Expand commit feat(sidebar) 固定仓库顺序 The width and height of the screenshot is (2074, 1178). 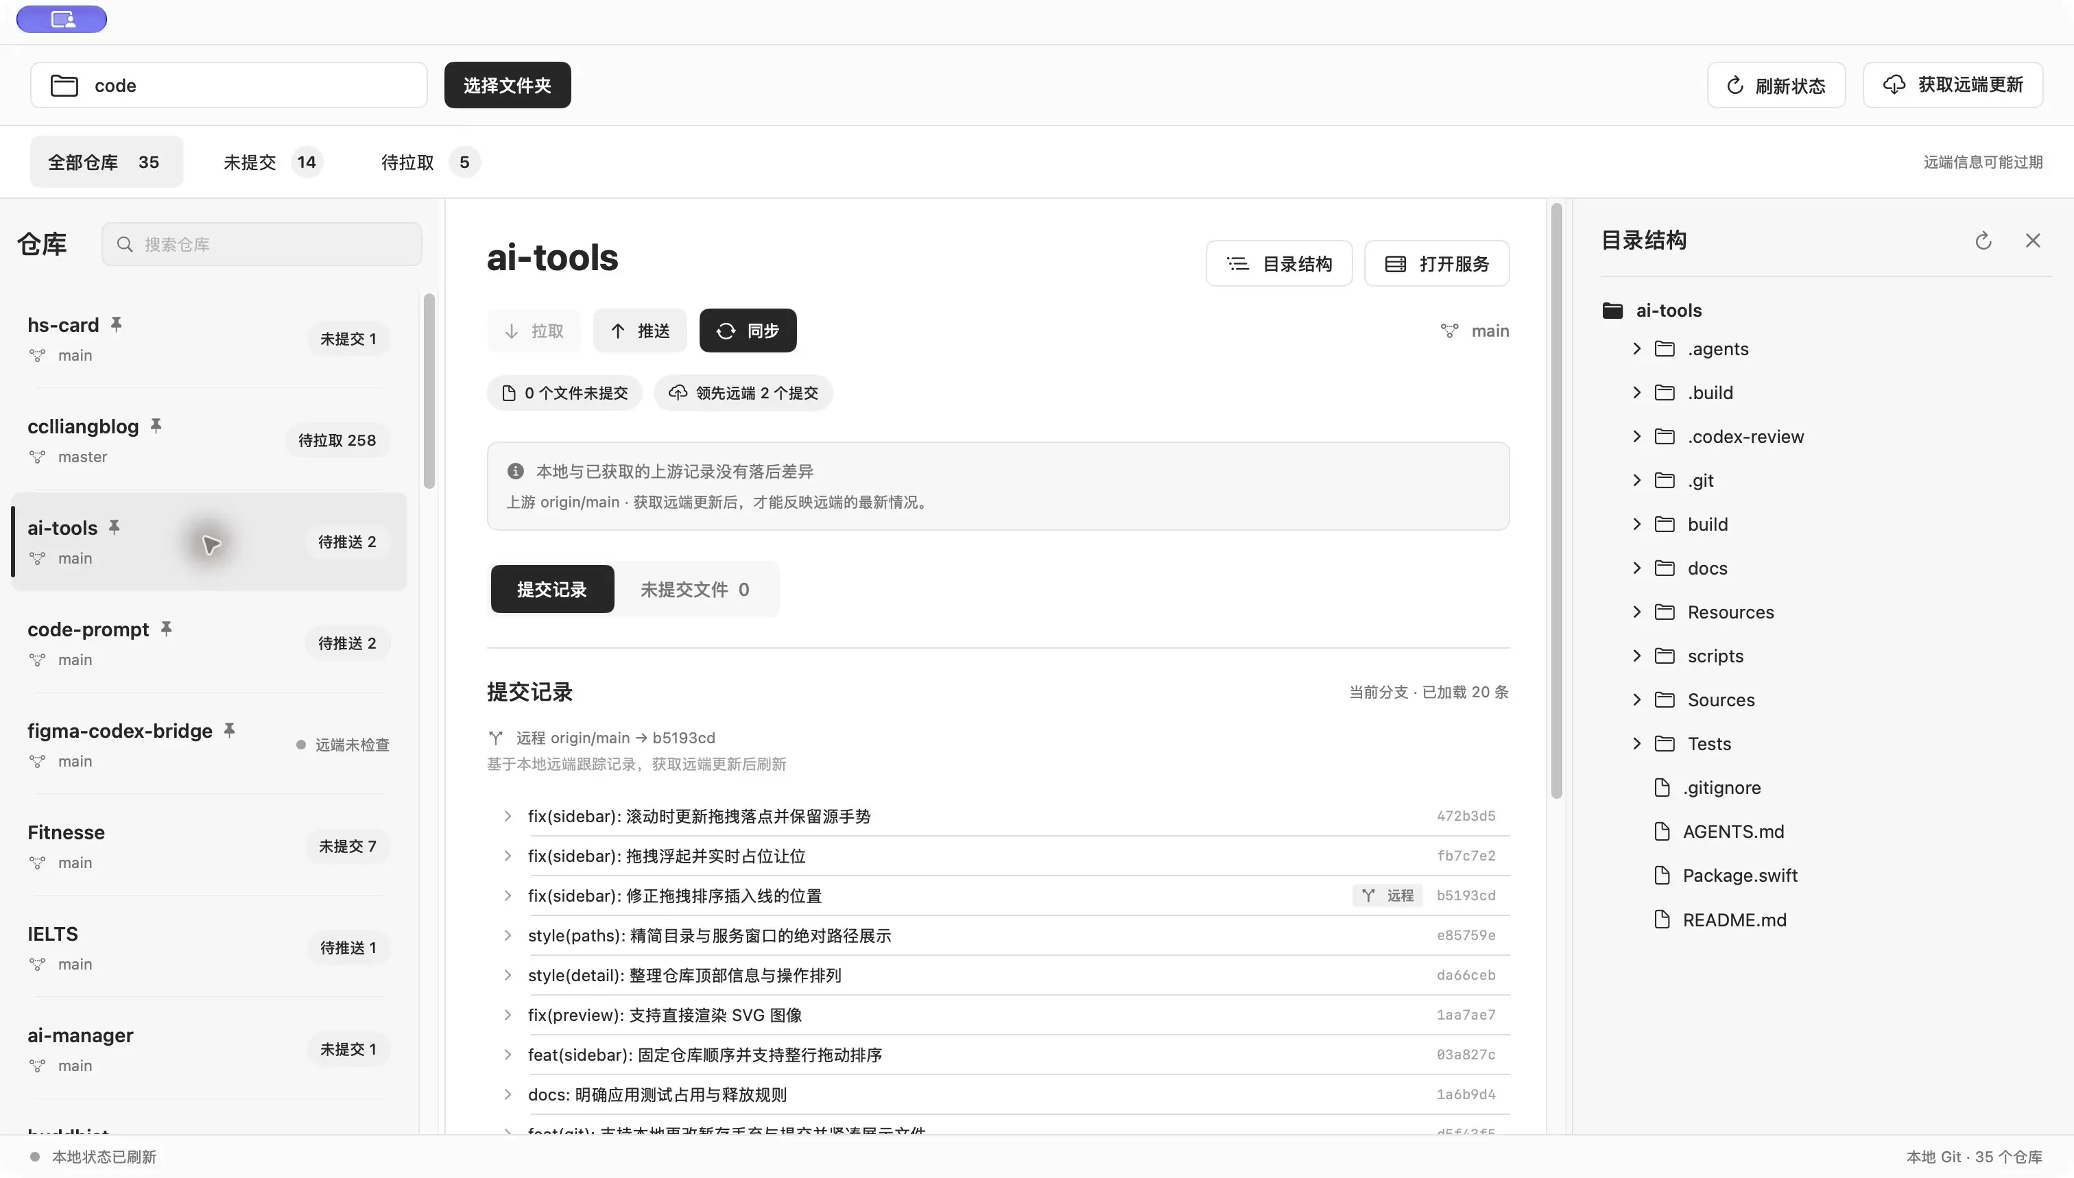(x=508, y=1054)
